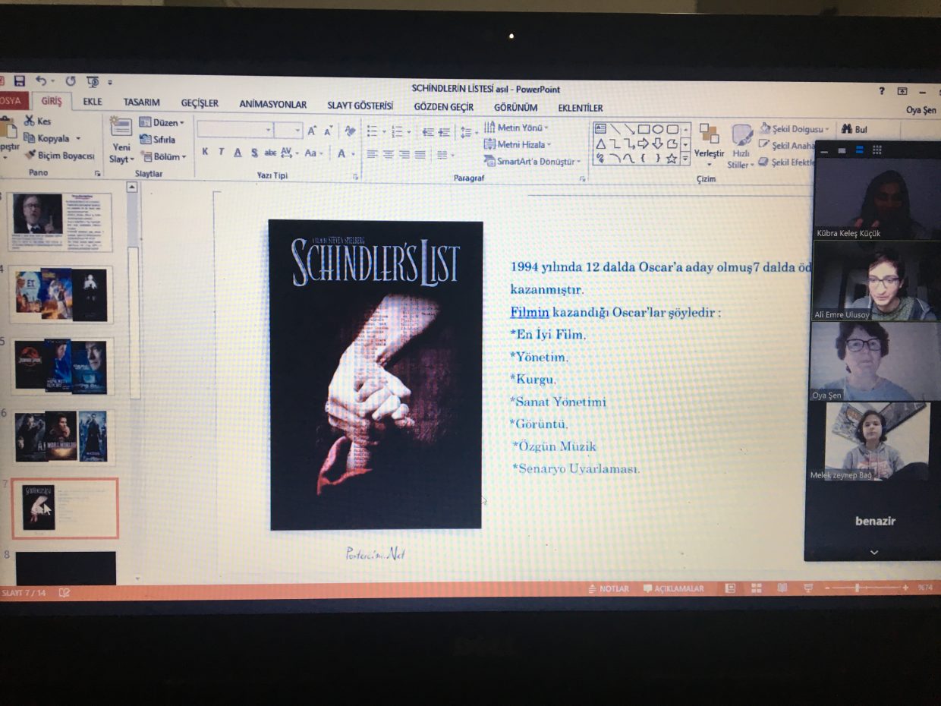Start slideshow from the quick access toolbar icon

click(93, 81)
